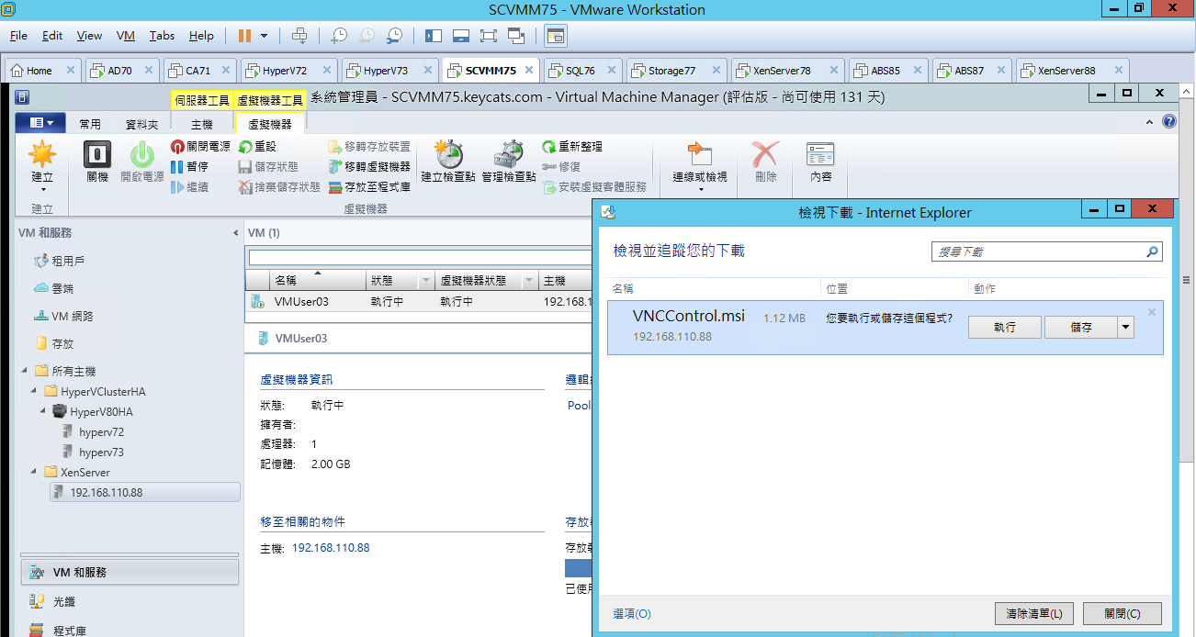Switch to the 資料夾 ribbon tab
Image resolution: width=1196 pixels, height=637 pixels.
point(141,124)
